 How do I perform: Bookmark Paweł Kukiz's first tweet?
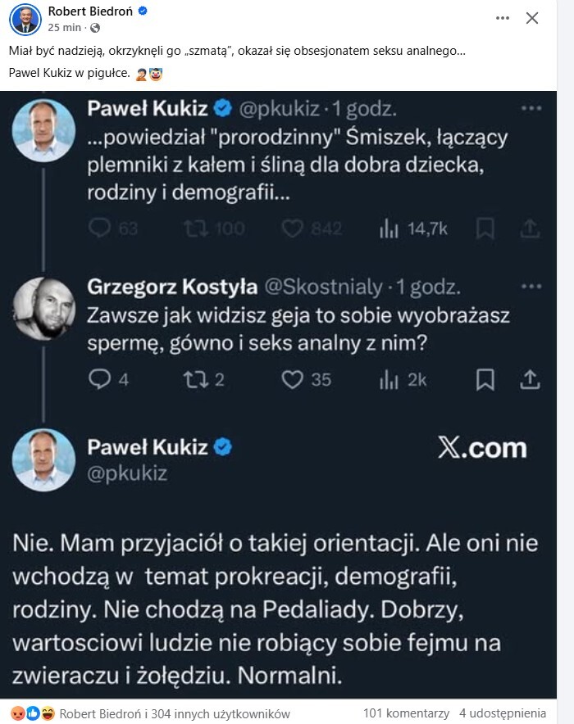click(485, 229)
